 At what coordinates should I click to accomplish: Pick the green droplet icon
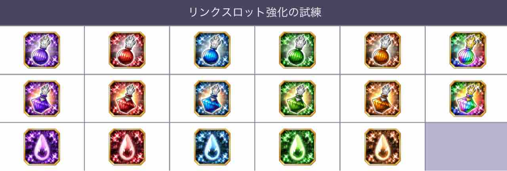pyautogui.click(x=297, y=147)
